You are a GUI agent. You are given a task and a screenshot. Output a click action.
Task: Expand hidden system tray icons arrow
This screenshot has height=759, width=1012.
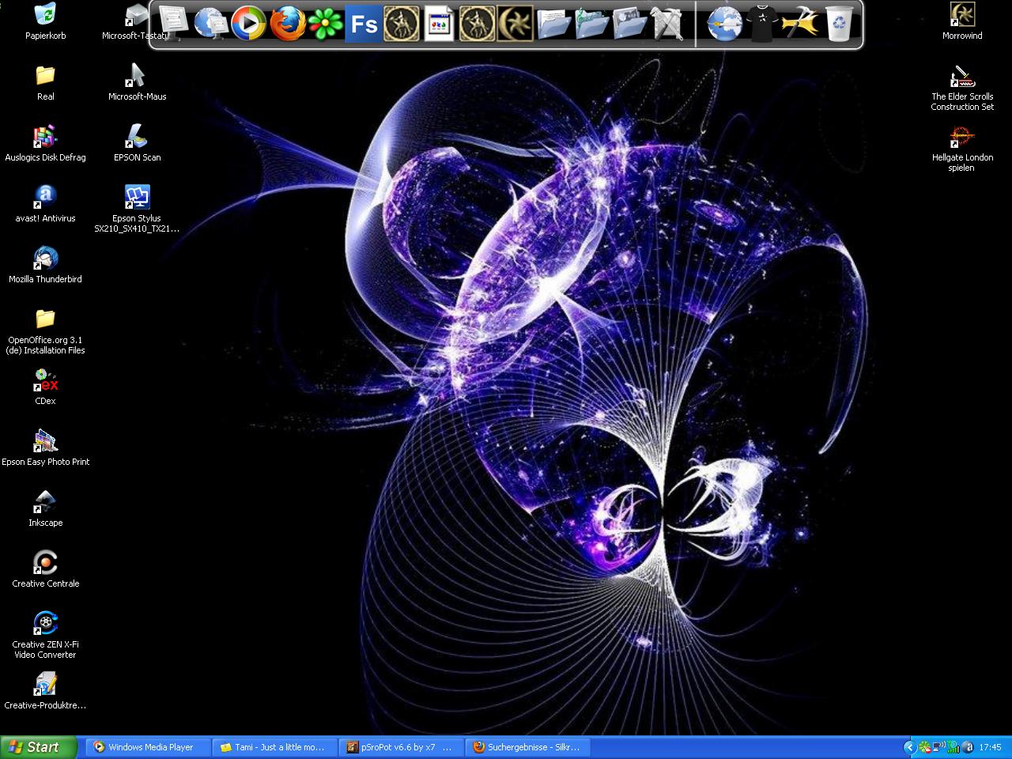[909, 747]
